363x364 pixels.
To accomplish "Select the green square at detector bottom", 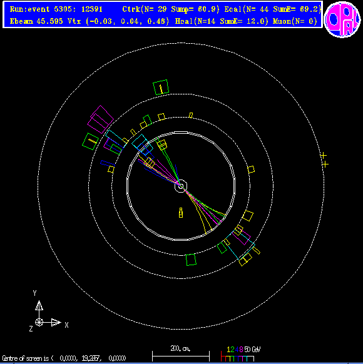I will pyautogui.click(x=191, y=260).
